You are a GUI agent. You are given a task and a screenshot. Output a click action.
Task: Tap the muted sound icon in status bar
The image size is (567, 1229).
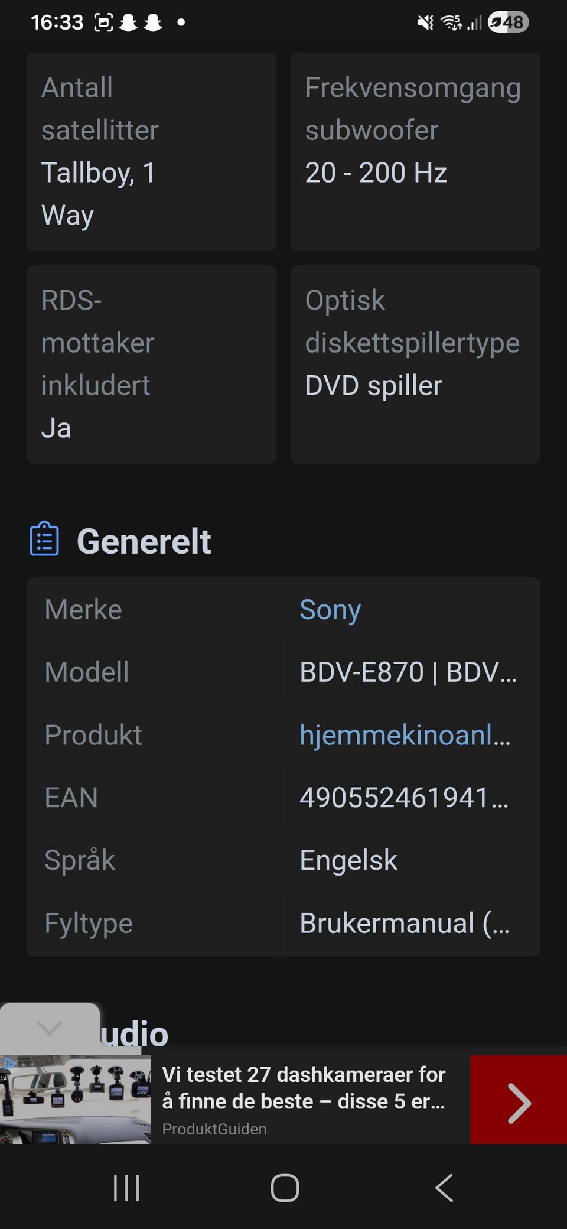click(425, 22)
